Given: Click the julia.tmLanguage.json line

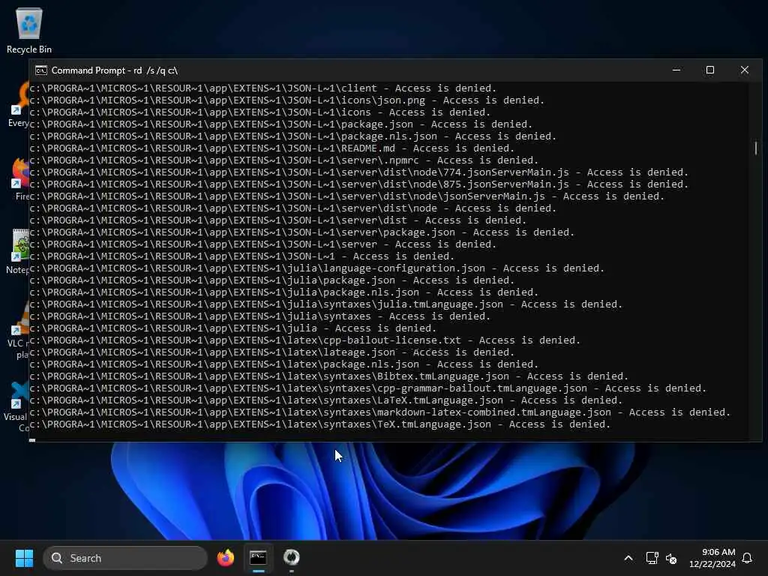Looking at the screenshot, I should tap(326, 304).
